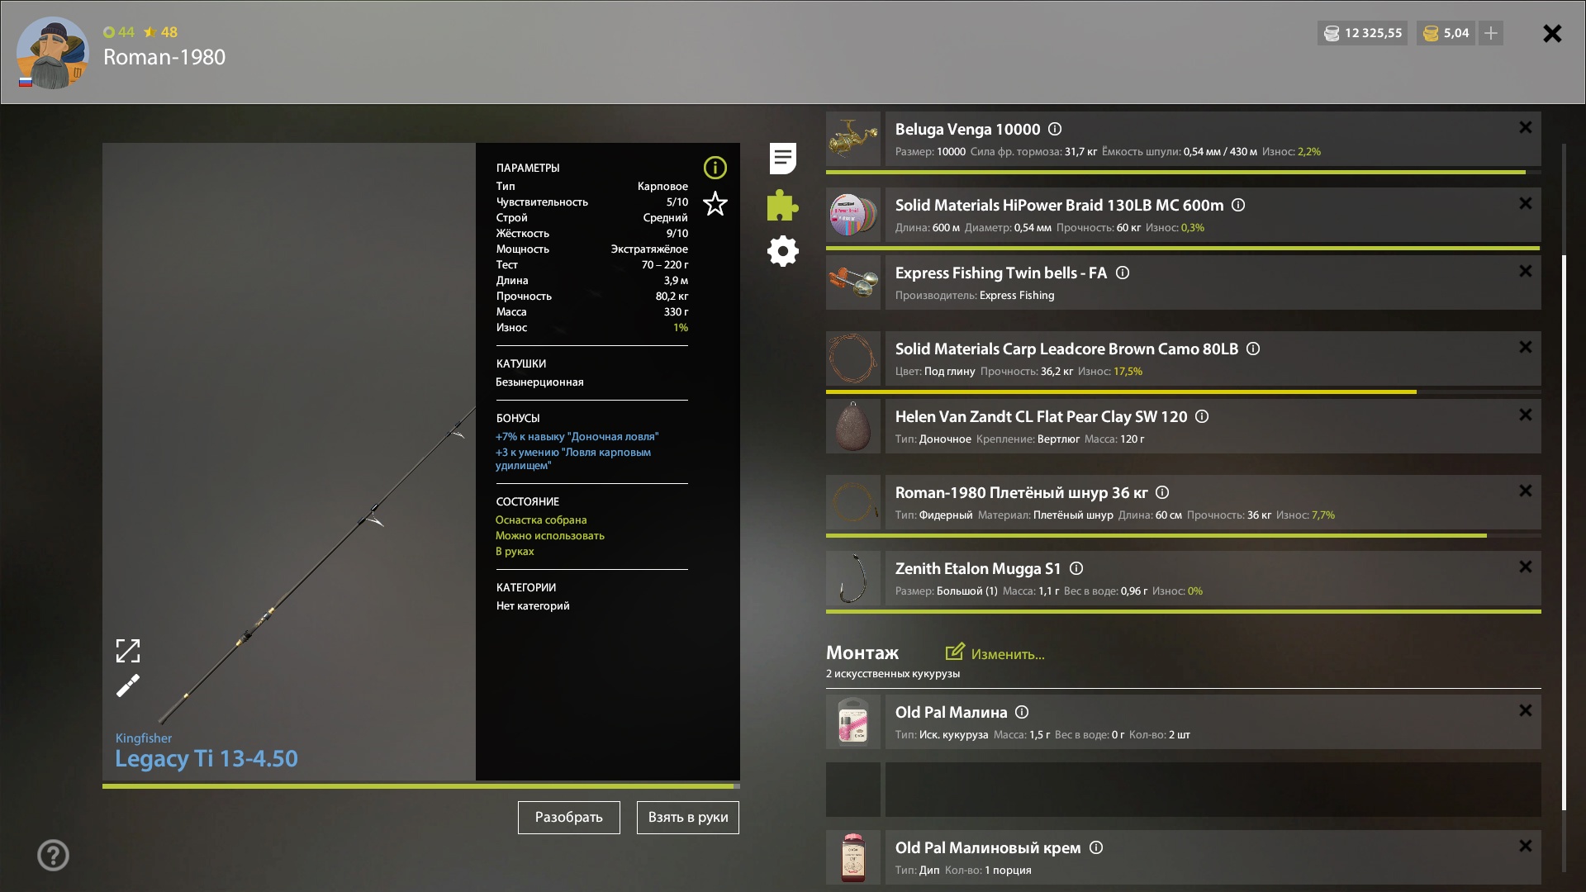This screenshot has width=1586, height=892.
Task: Click tackle list vertical scrollbar
Action: tap(1564, 533)
